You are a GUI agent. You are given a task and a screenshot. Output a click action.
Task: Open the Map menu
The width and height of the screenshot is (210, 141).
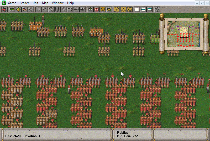coord(45,3)
